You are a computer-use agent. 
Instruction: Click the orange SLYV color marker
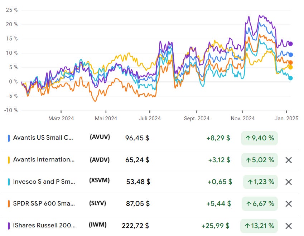coord(9,204)
